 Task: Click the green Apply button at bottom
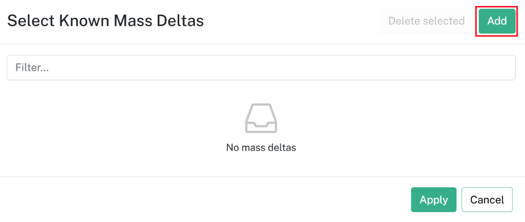point(434,200)
